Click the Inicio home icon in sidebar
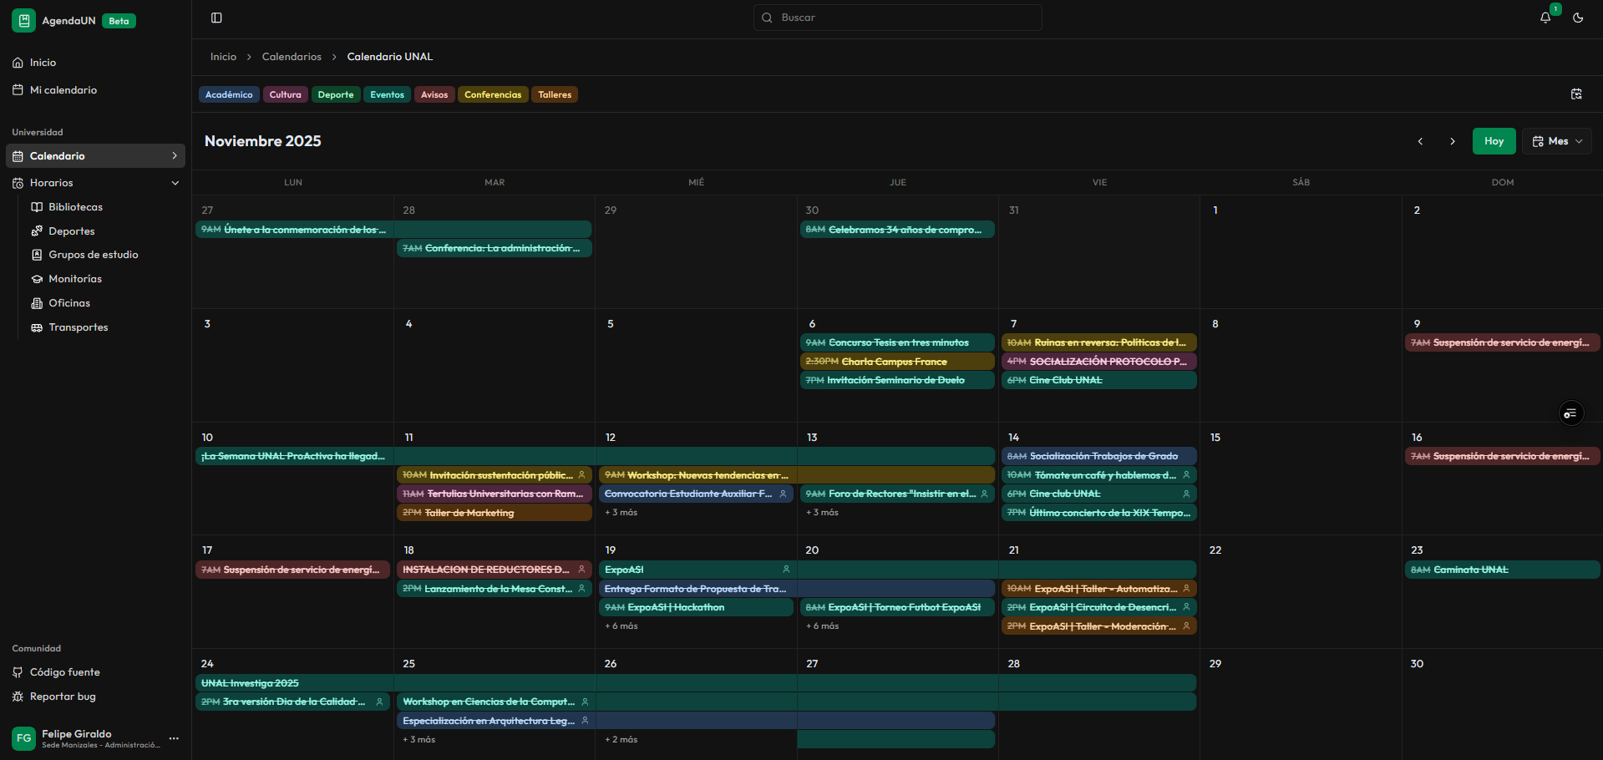 (18, 63)
